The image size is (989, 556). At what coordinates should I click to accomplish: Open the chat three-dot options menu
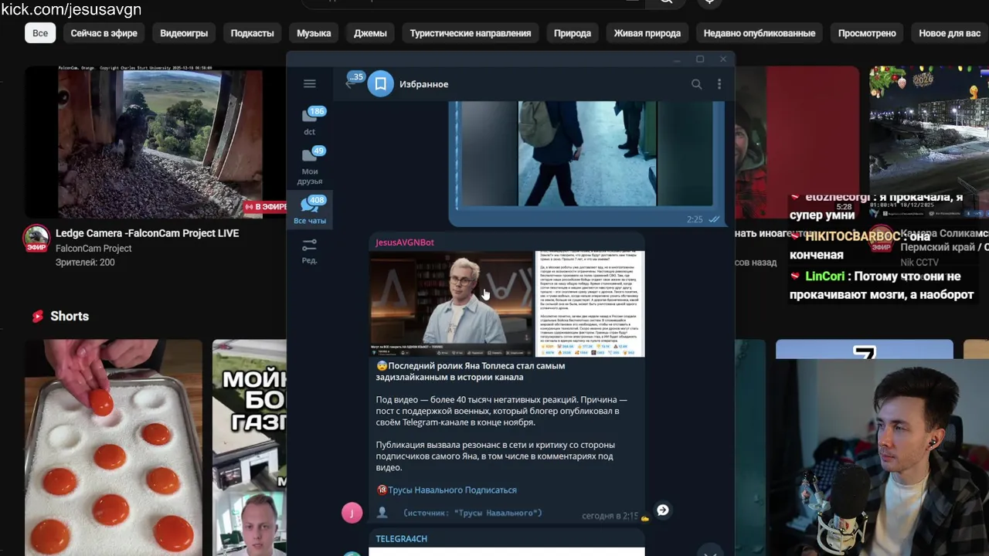719,84
